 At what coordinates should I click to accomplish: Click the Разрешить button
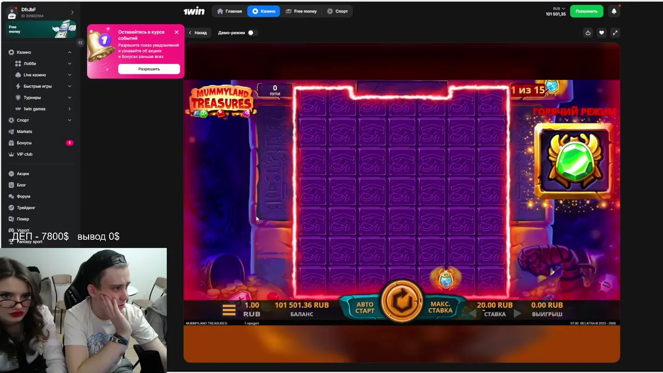coord(149,69)
